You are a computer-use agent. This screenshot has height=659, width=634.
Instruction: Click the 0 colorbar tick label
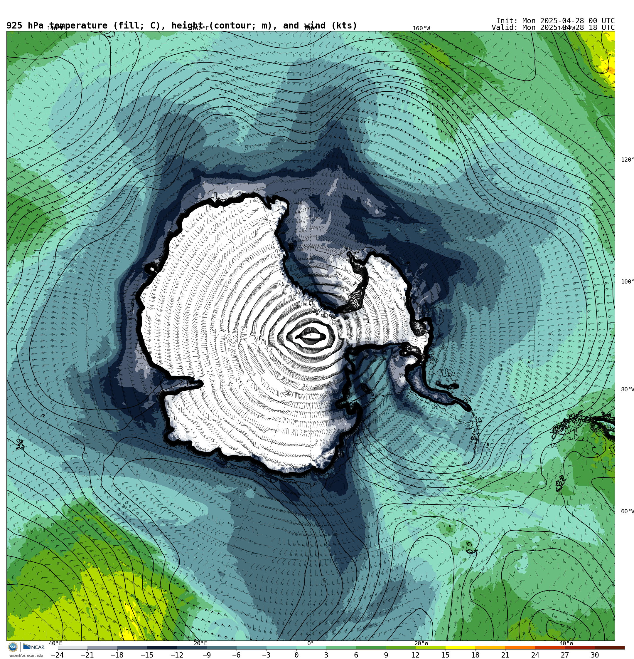296,655
